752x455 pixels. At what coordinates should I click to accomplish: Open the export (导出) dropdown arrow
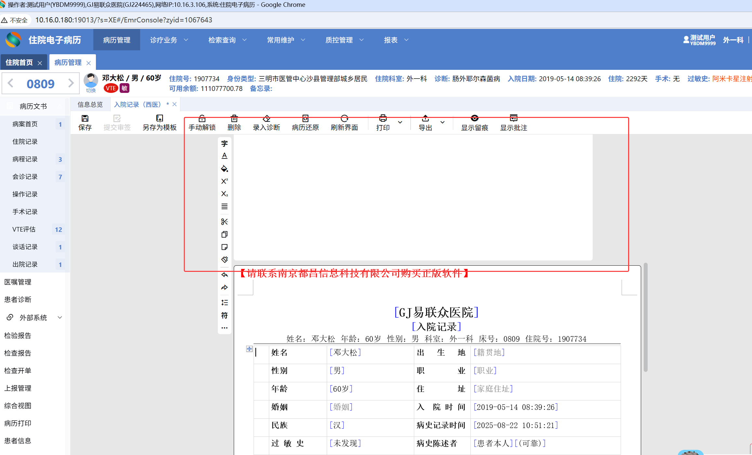pyautogui.click(x=442, y=122)
